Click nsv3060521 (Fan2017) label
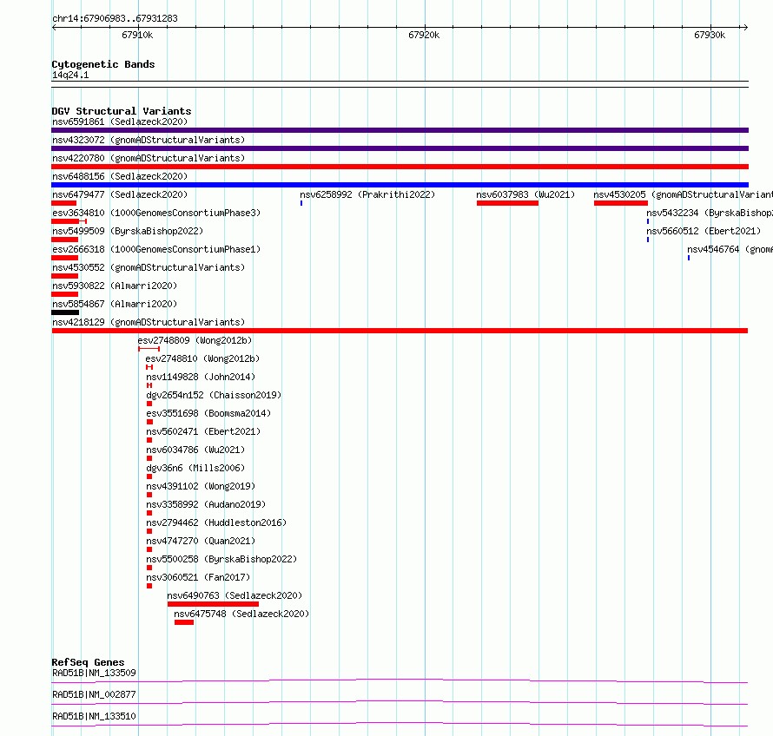 coord(198,577)
